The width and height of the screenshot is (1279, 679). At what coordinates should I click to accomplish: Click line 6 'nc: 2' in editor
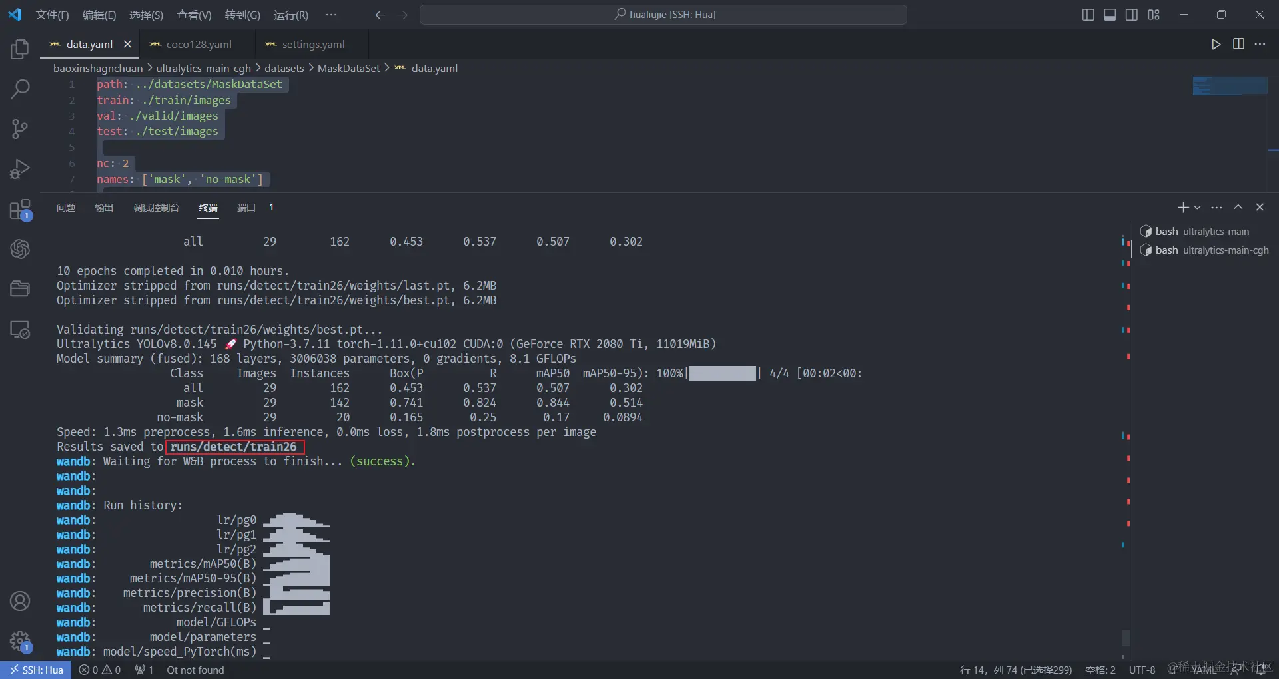pos(113,163)
